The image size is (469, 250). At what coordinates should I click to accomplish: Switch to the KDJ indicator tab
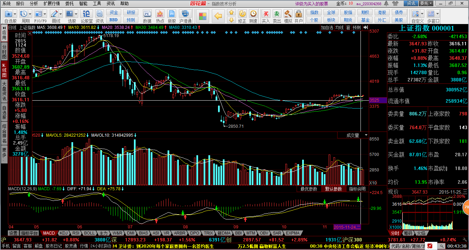[x=64, y=233]
